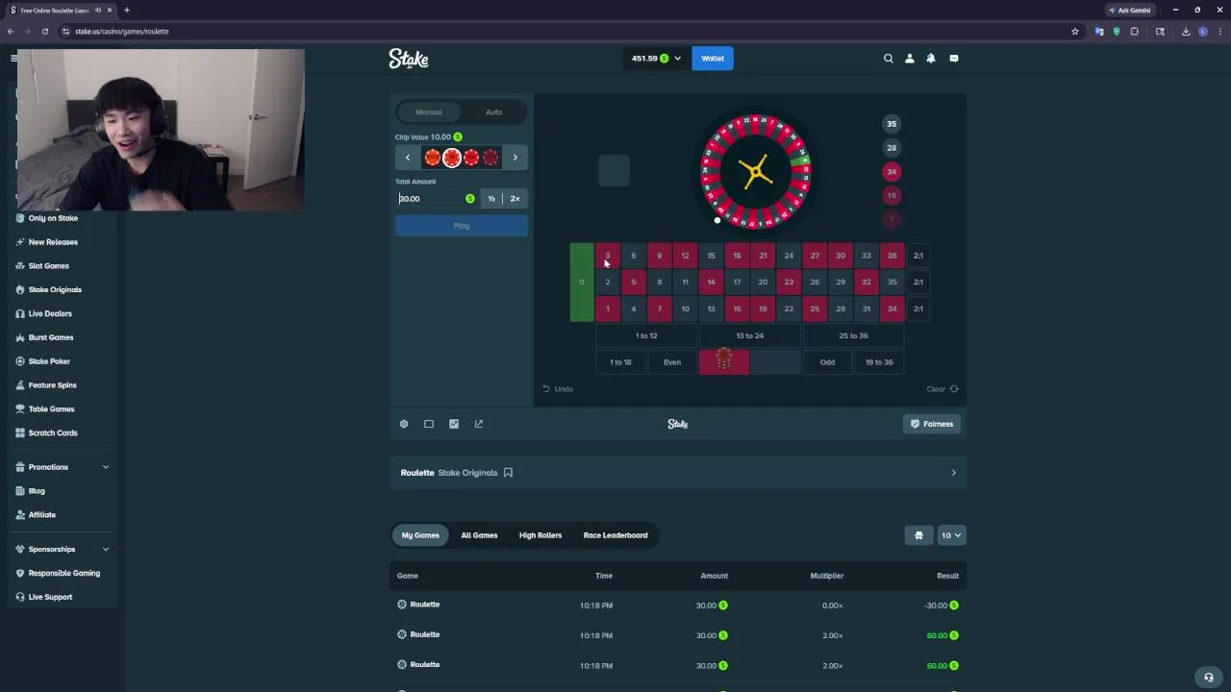Open game settings gear icon
The height and width of the screenshot is (692, 1231).
[404, 424]
